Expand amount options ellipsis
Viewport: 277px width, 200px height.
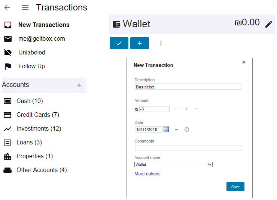[197, 109]
